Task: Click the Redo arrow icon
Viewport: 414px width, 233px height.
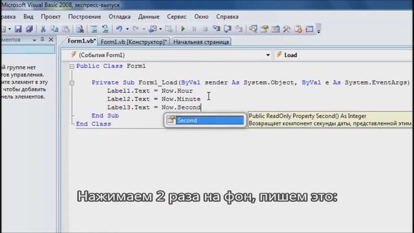Action: [136, 28]
